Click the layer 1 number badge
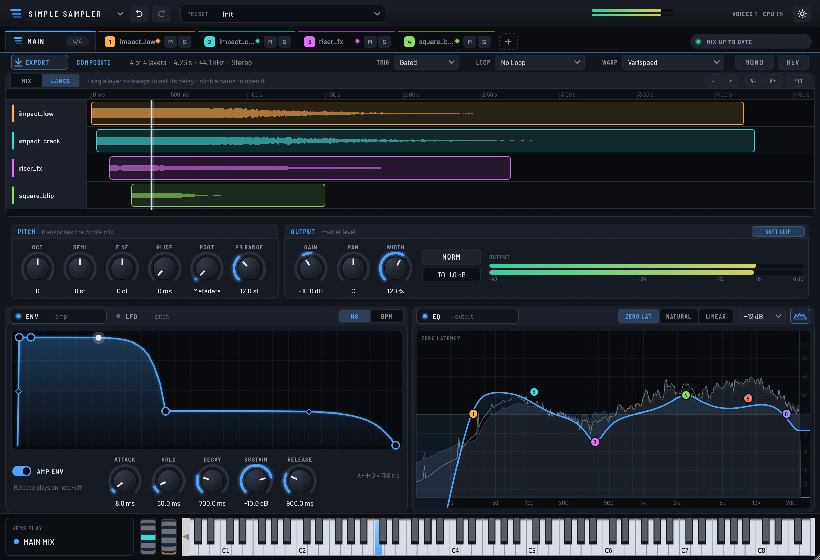 110,42
